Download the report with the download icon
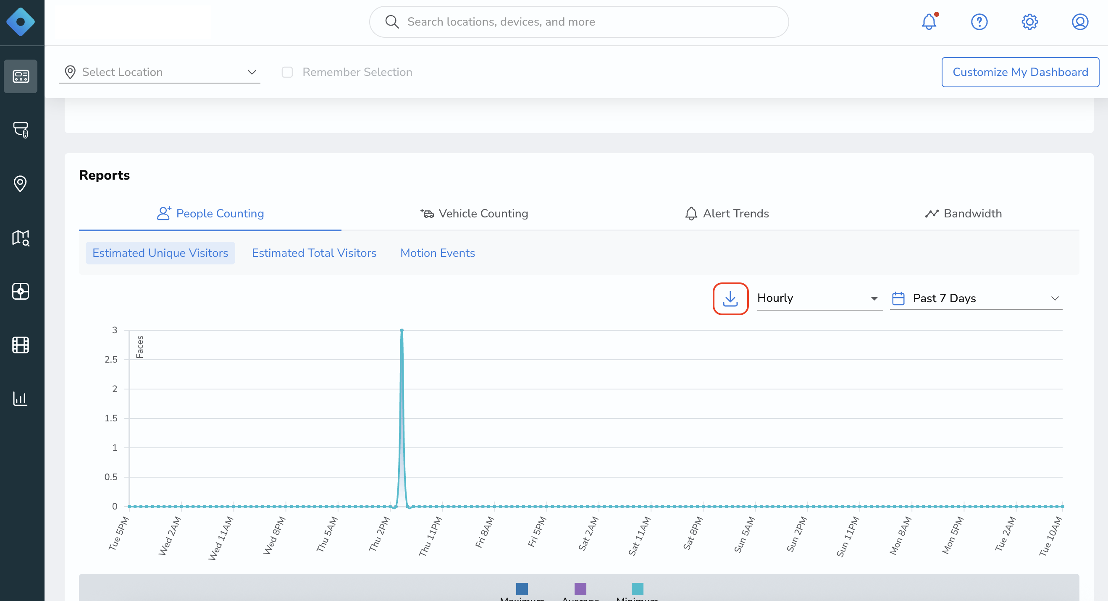The height and width of the screenshot is (601, 1108). (730, 298)
